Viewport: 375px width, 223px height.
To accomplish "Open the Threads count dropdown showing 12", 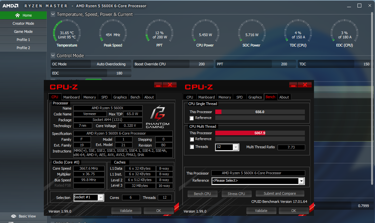I will coord(236,147).
